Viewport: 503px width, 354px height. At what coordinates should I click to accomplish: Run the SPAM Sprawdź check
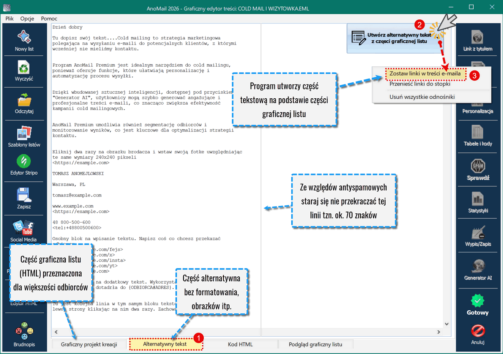478,166
